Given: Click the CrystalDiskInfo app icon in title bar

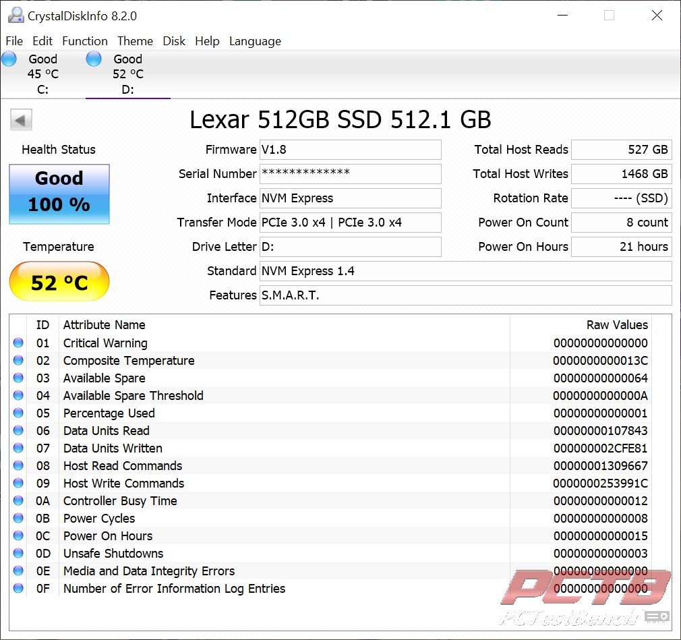Looking at the screenshot, I should click(16, 16).
